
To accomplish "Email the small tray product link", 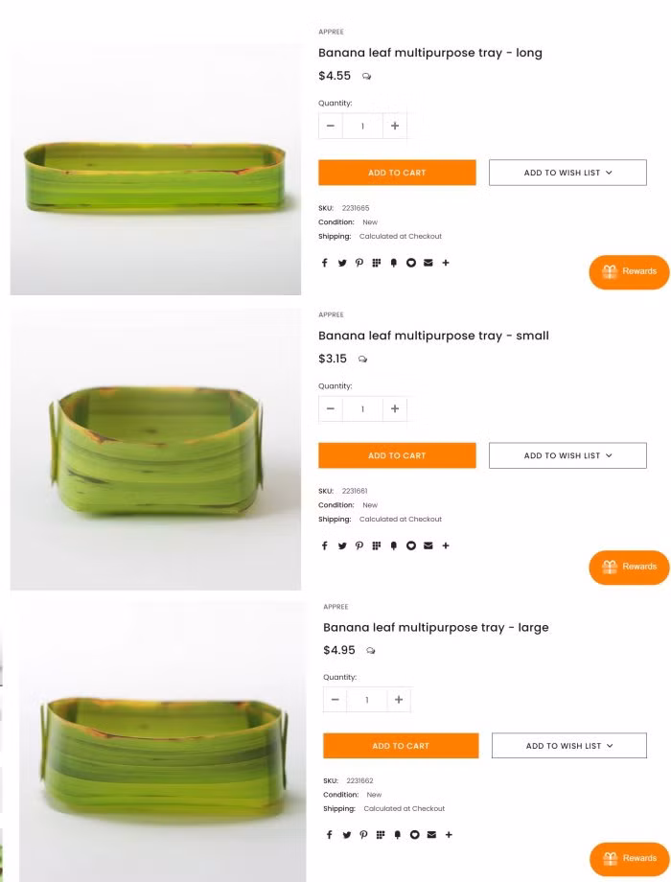I will (x=428, y=545).
